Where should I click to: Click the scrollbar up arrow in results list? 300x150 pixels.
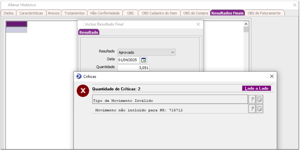pos(246,24)
